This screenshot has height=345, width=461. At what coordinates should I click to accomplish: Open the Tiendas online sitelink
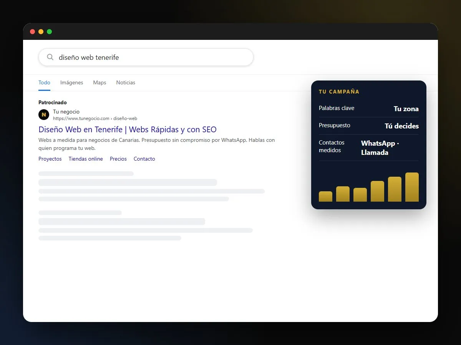(86, 159)
